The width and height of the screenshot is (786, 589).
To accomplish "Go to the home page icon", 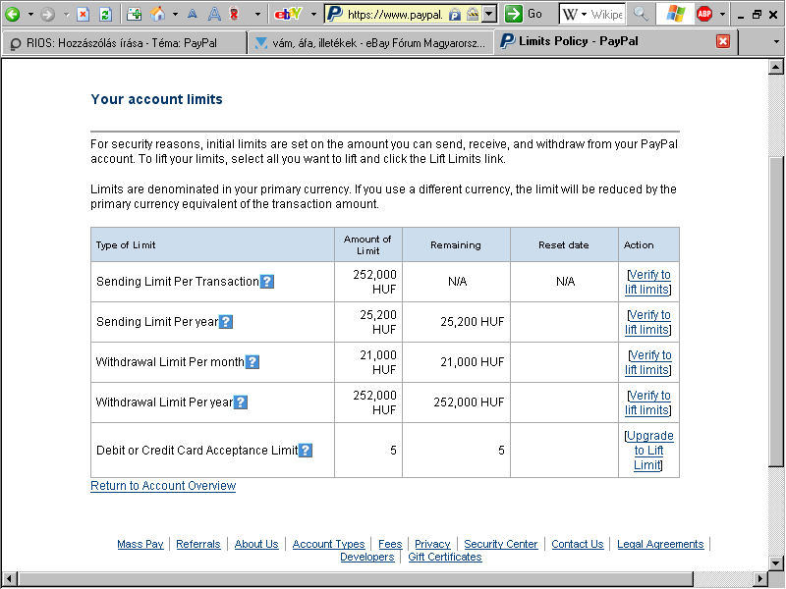I will click(x=157, y=14).
